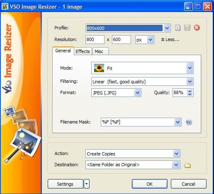
Task: Click the Settings button
Action: [x=65, y=184]
